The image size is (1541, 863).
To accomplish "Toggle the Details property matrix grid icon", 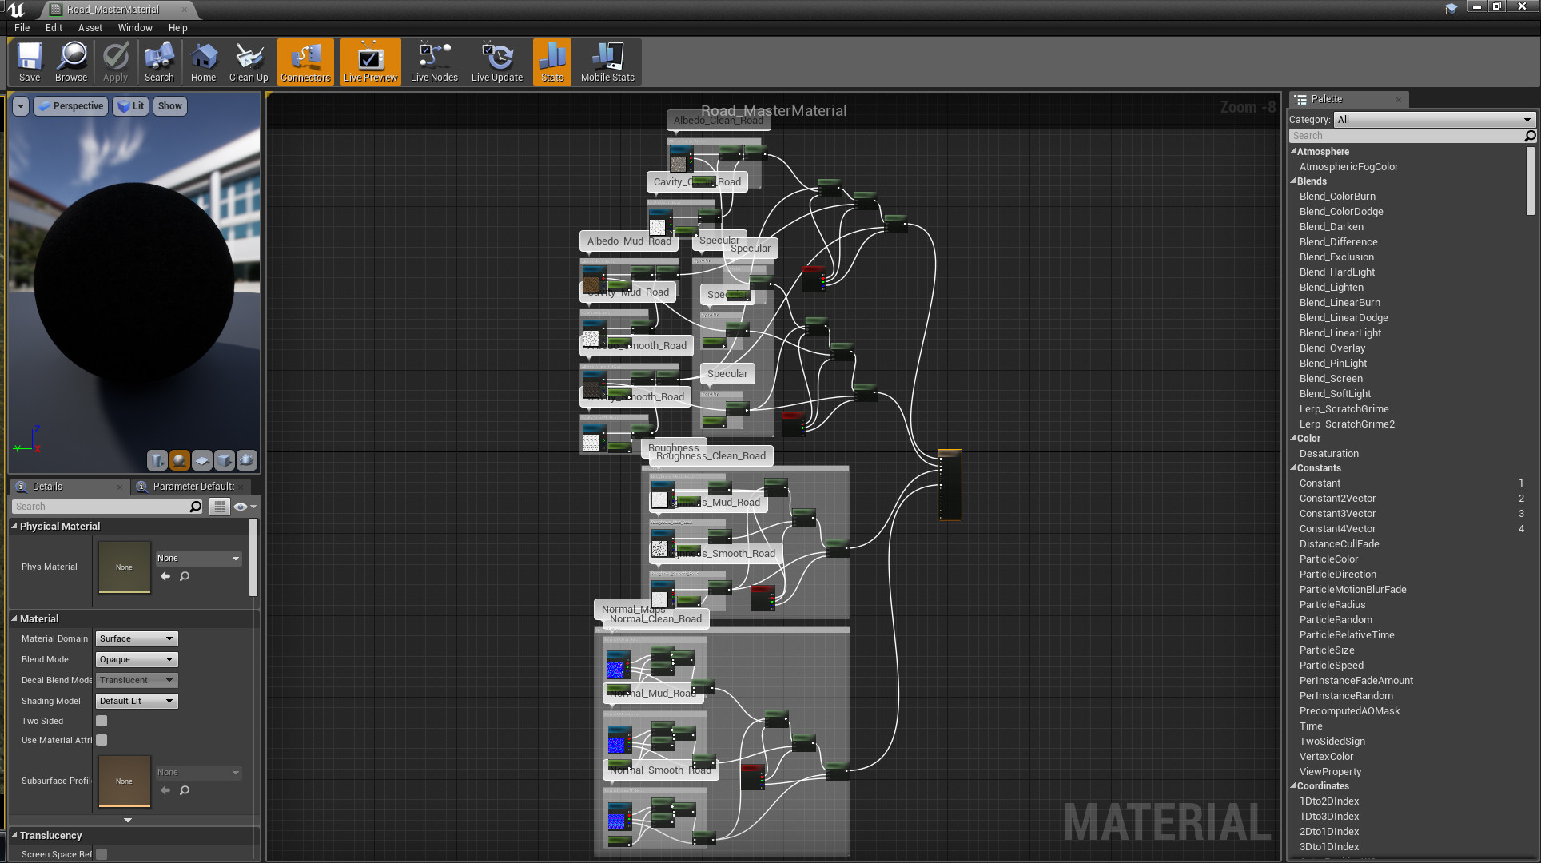I will tap(219, 507).
